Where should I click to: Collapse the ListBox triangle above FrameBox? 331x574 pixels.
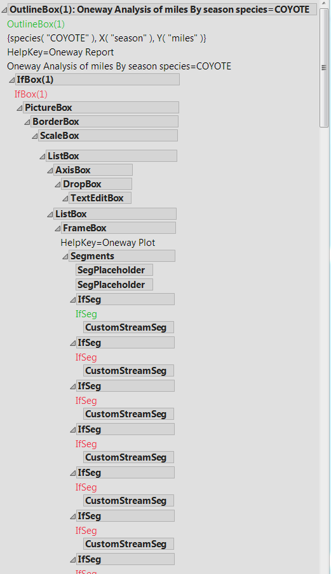(50, 215)
